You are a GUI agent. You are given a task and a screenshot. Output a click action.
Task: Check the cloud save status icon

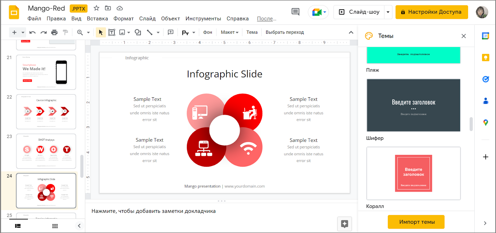pos(120,8)
